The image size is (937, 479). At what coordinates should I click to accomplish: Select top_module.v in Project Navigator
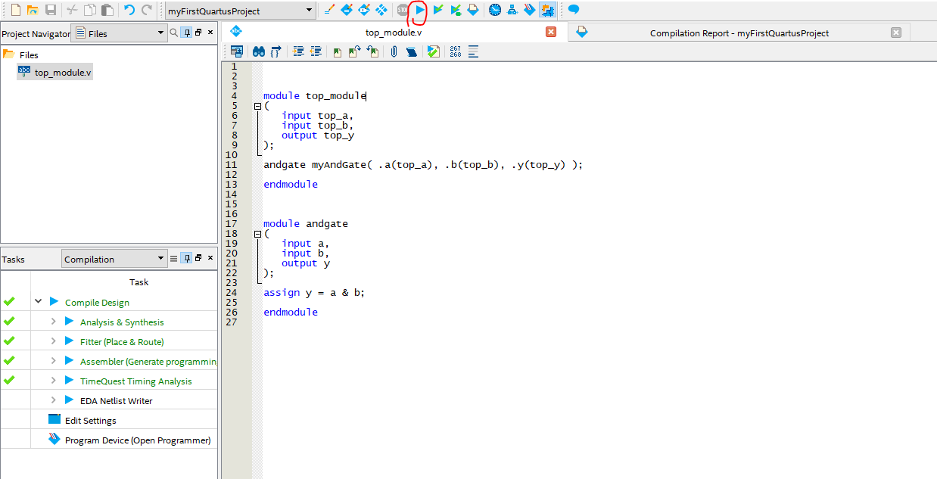pos(54,73)
